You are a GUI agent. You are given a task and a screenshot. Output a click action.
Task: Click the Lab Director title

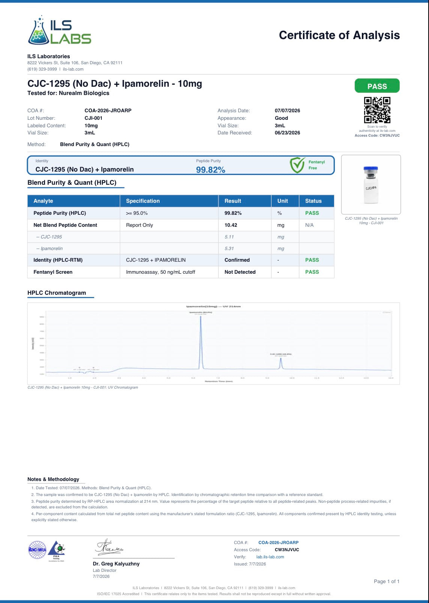105,570
